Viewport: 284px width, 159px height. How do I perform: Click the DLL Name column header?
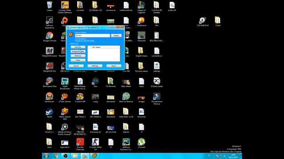click(x=103, y=47)
